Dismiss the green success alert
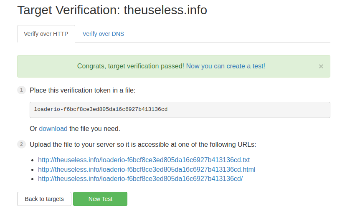 [x=321, y=66]
